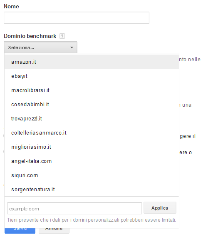The width and height of the screenshot is (218, 235).
Task: Click the Applica button
Action: click(x=160, y=208)
